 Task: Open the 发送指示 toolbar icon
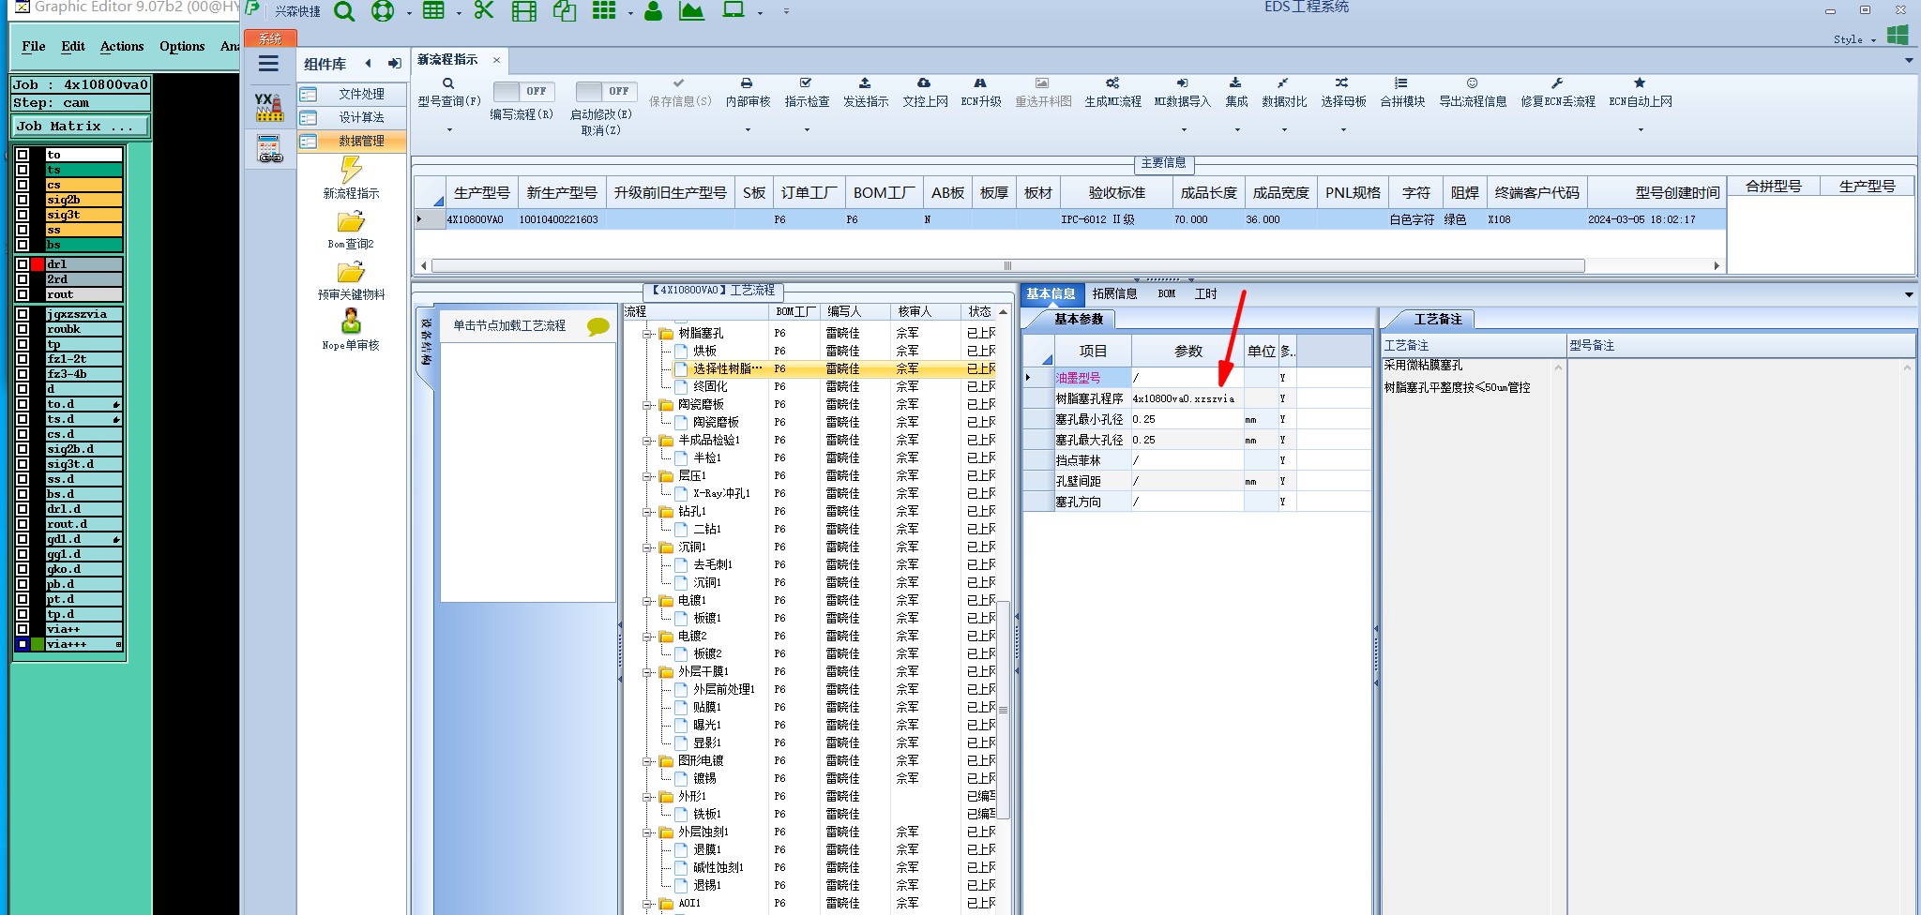[865, 83]
